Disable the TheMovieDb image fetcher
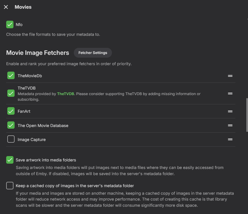Image resolution: width=248 pixels, height=214 pixels. (x=11, y=76)
